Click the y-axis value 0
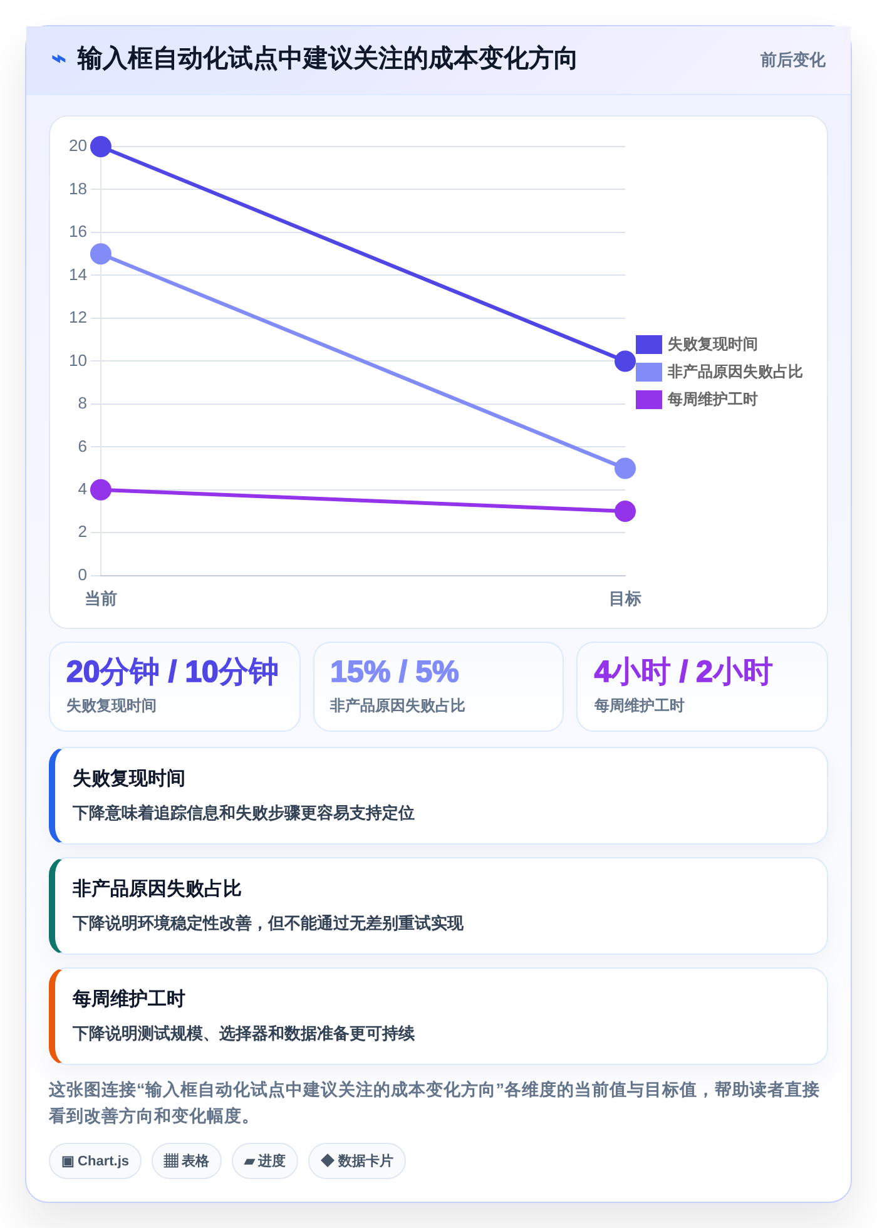Screen dimensions: 877x1228 (82, 575)
